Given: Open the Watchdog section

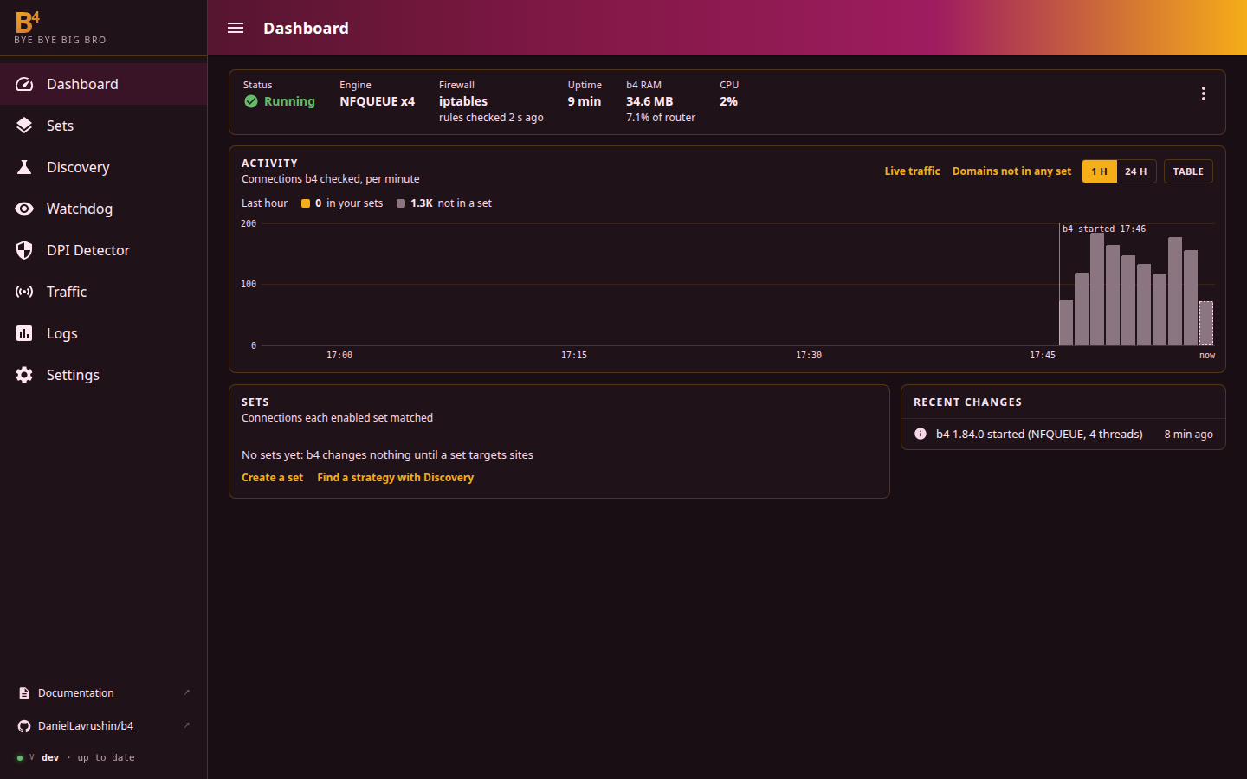Looking at the screenshot, I should 104,209.
